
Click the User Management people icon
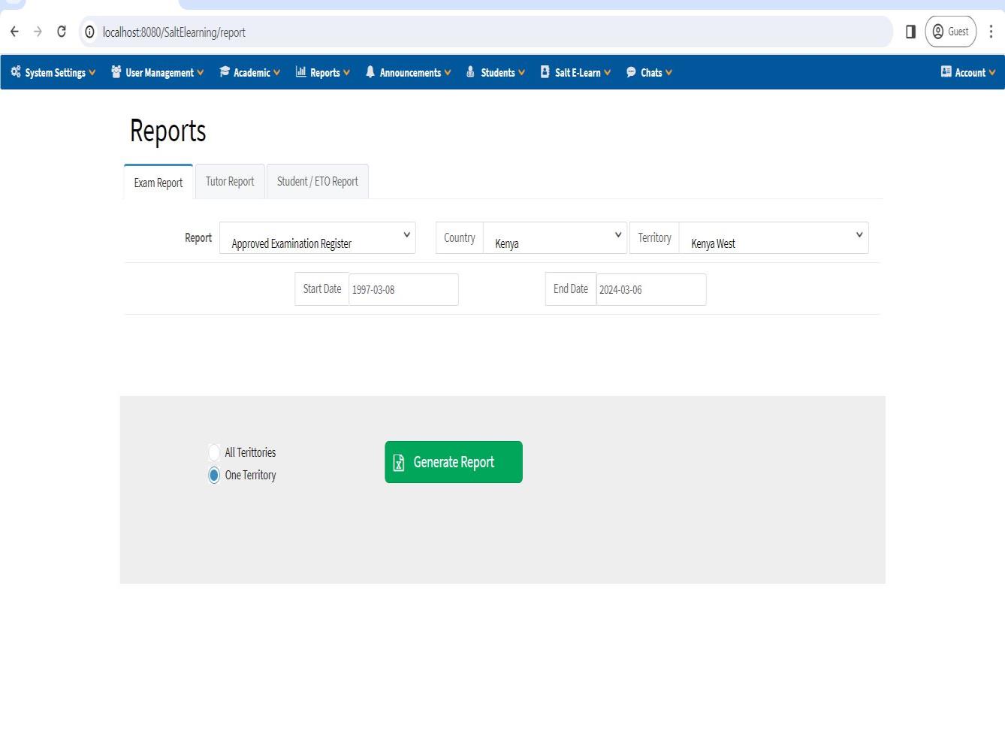coord(116,72)
